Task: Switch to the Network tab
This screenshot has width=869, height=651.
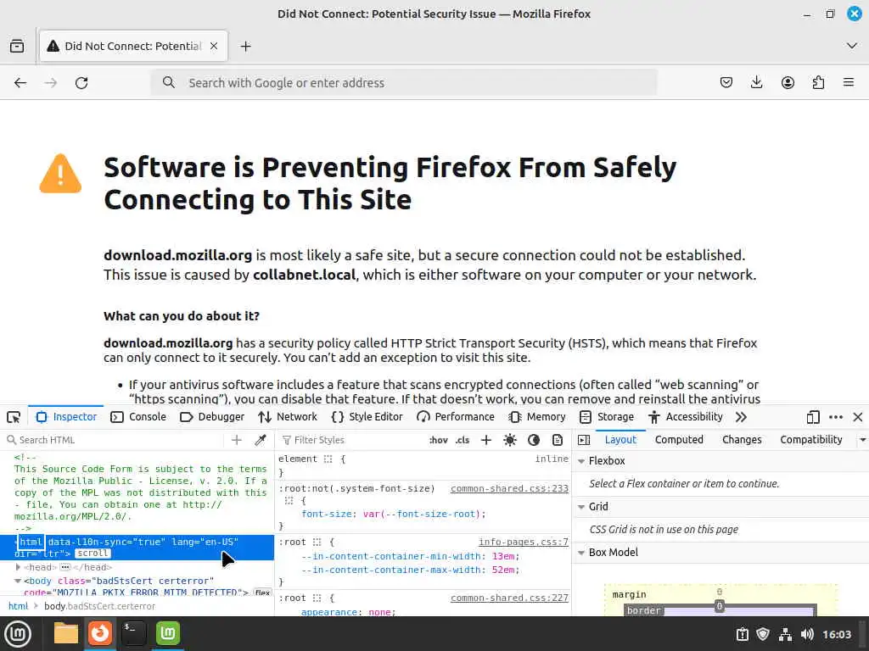Action: click(x=288, y=417)
